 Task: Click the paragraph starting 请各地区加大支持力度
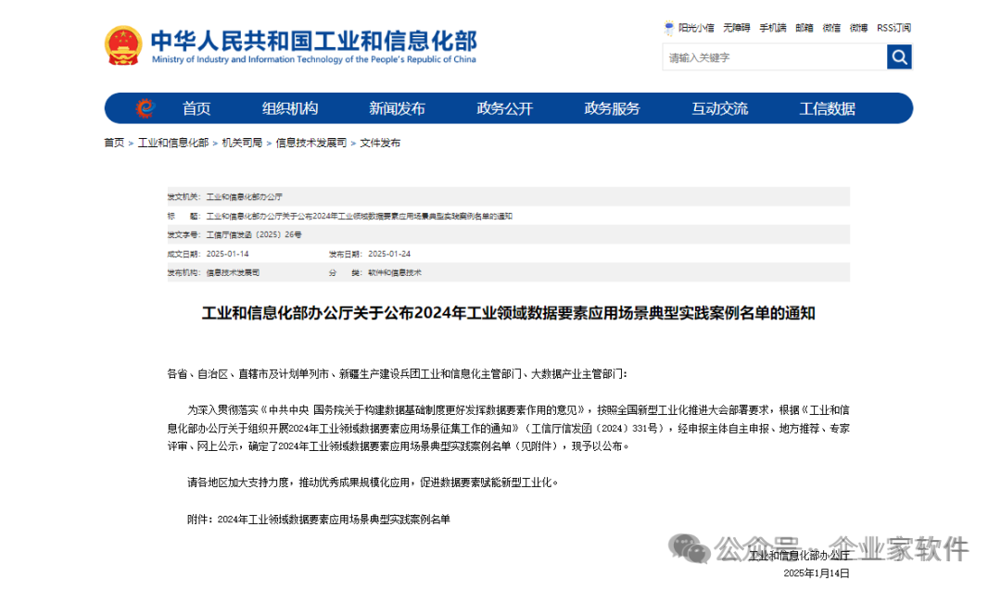click(x=374, y=482)
